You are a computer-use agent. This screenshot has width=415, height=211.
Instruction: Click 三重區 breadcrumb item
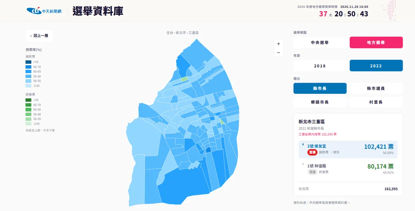pyautogui.click(x=193, y=33)
